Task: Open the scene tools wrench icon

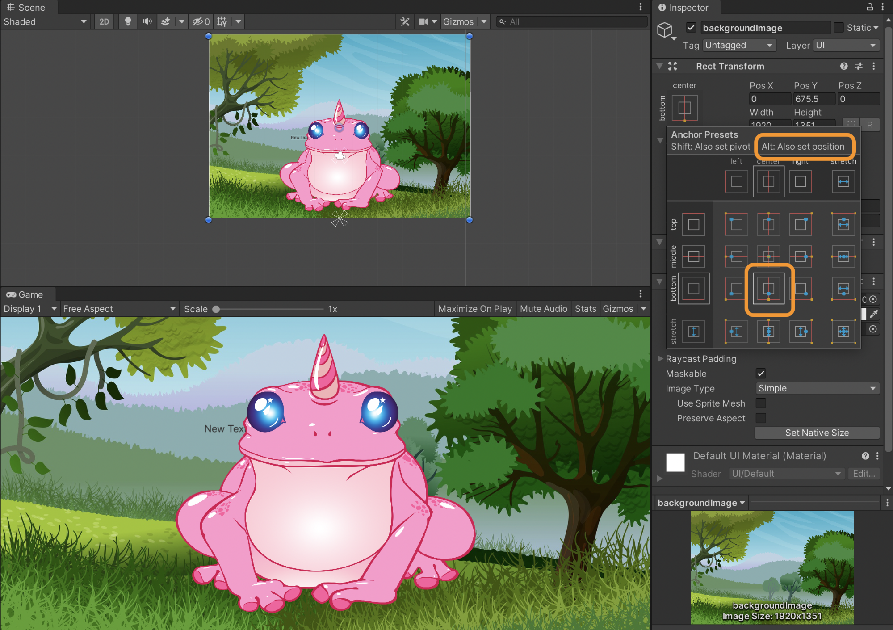Action: coord(405,21)
